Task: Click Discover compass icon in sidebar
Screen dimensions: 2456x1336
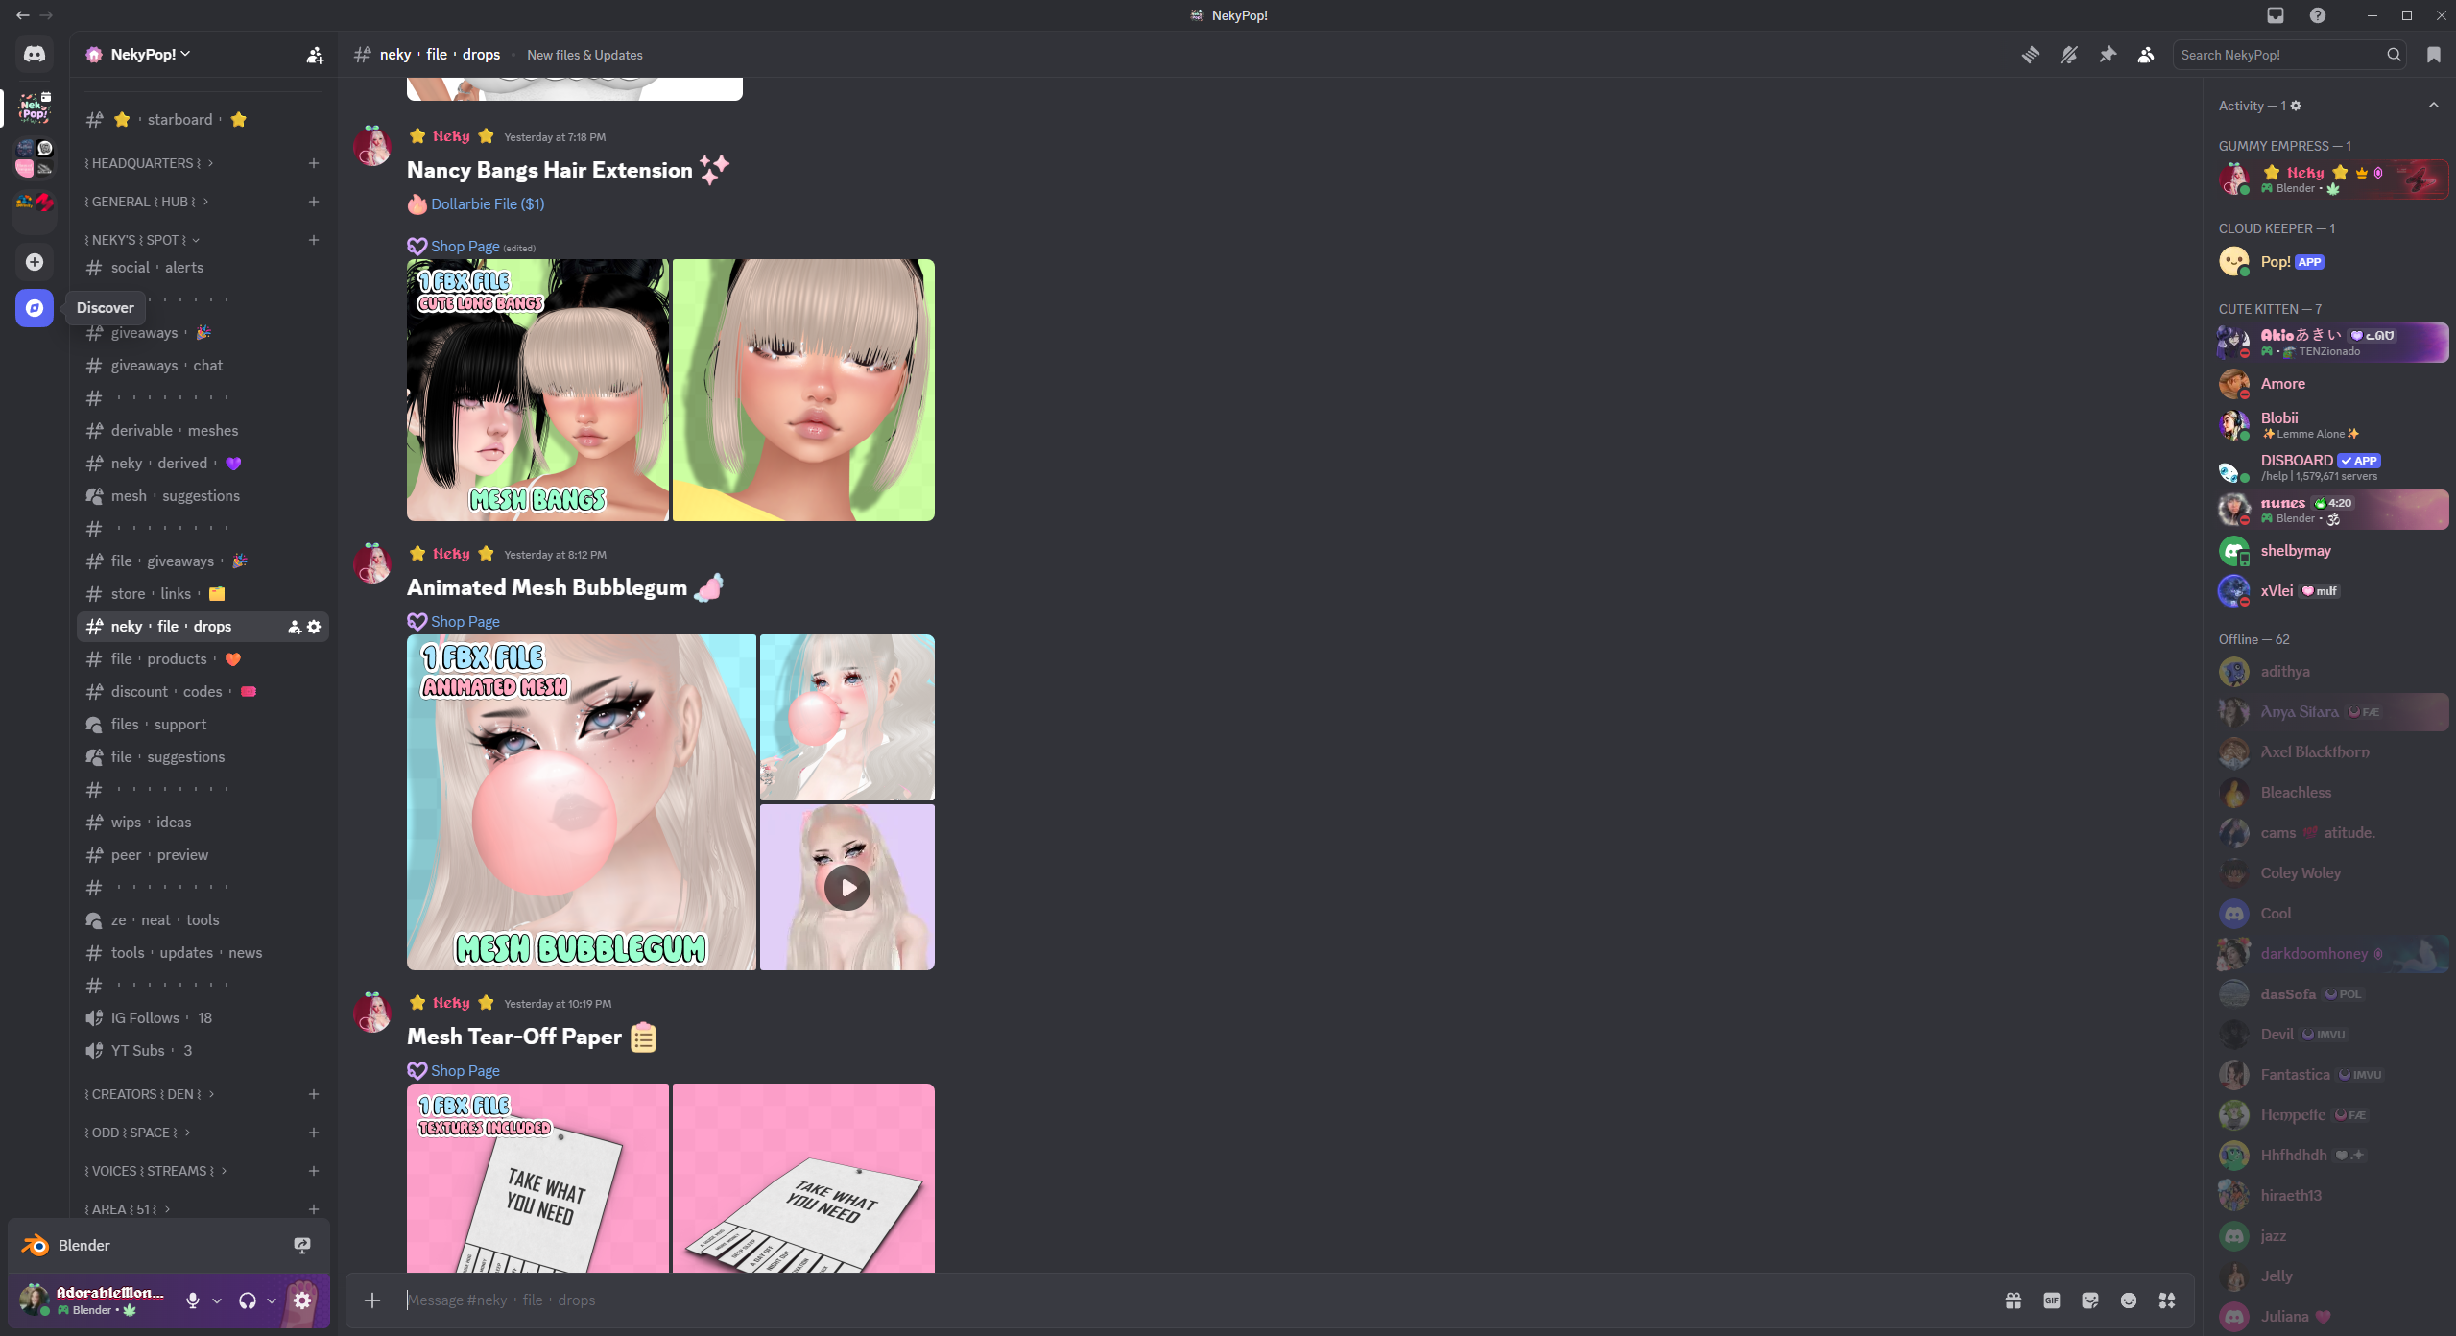Action: 35,308
